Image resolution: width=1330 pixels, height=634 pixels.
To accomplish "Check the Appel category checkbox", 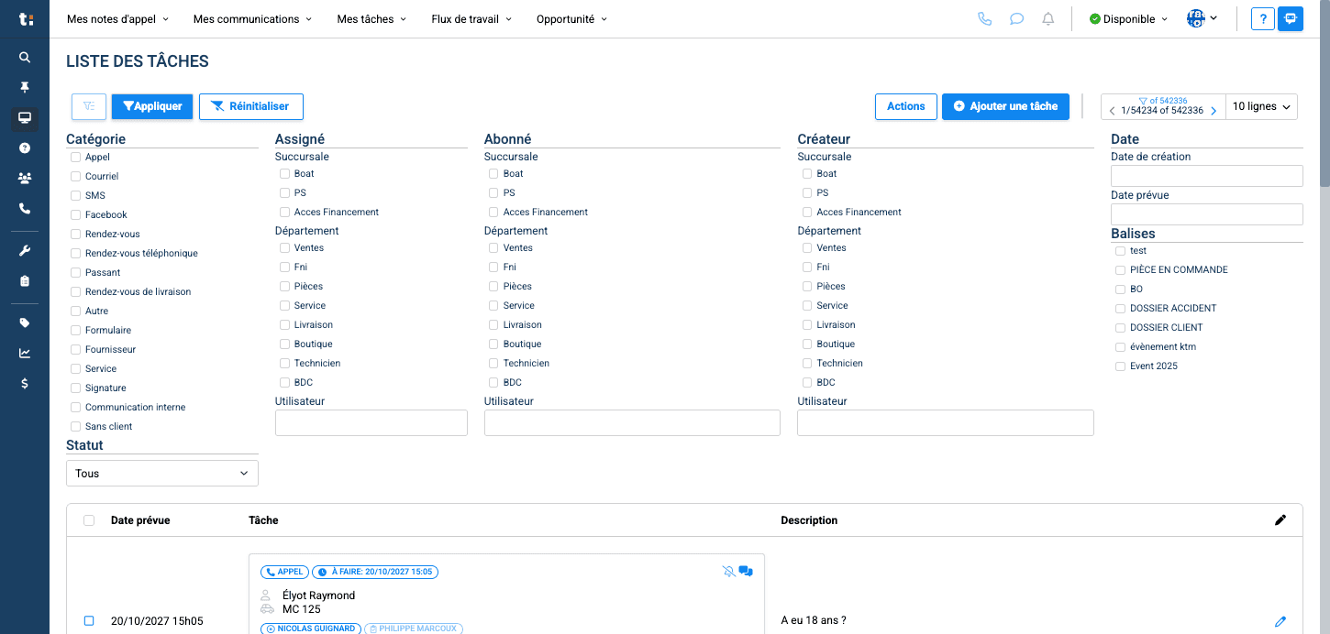I will 76,158.
